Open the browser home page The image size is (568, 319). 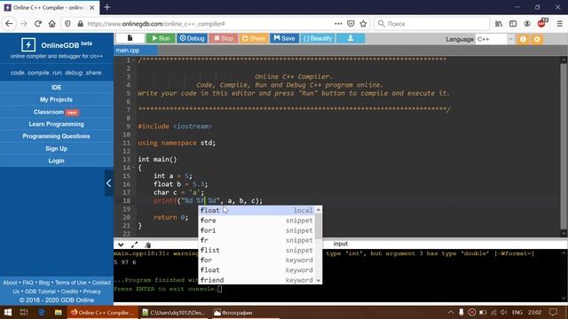pyautogui.click(x=52, y=24)
